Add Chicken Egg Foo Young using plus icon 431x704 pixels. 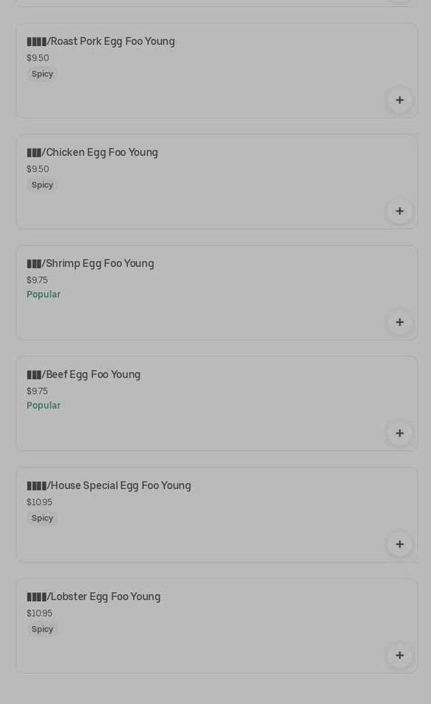tap(399, 211)
